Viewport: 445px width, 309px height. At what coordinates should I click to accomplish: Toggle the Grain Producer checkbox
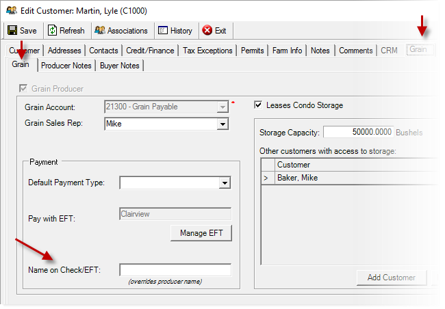23,88
